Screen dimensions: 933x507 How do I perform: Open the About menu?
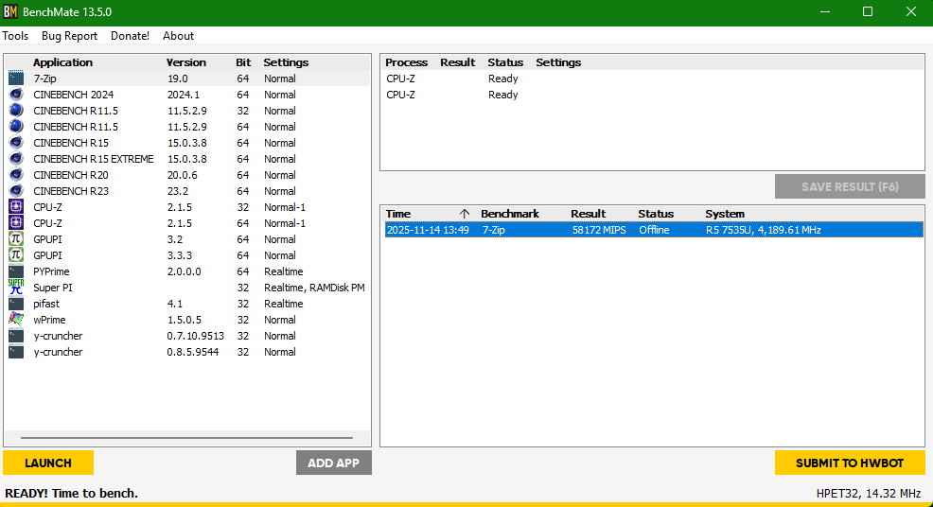tap(178, 36)
